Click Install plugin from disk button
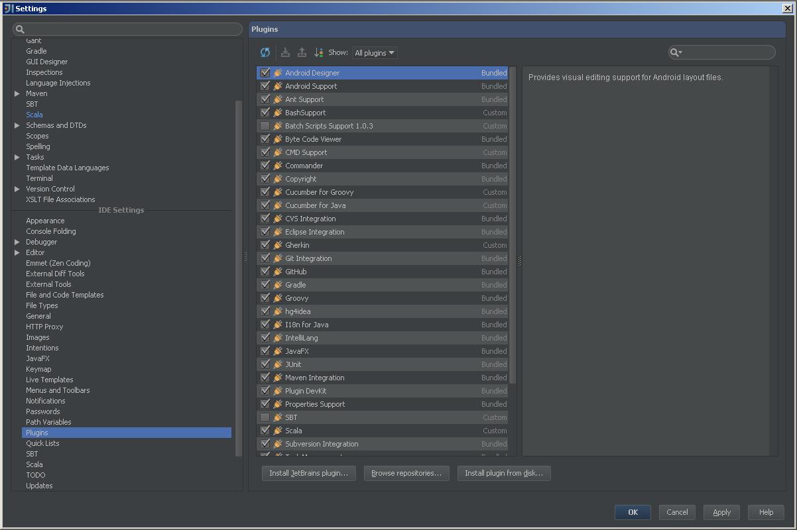Image resolution: width=797 pixels, height=530 pixels. [x=504, y=473]
